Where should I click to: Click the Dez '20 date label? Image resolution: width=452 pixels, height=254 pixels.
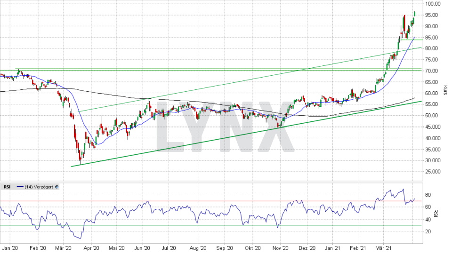(307, 248)
